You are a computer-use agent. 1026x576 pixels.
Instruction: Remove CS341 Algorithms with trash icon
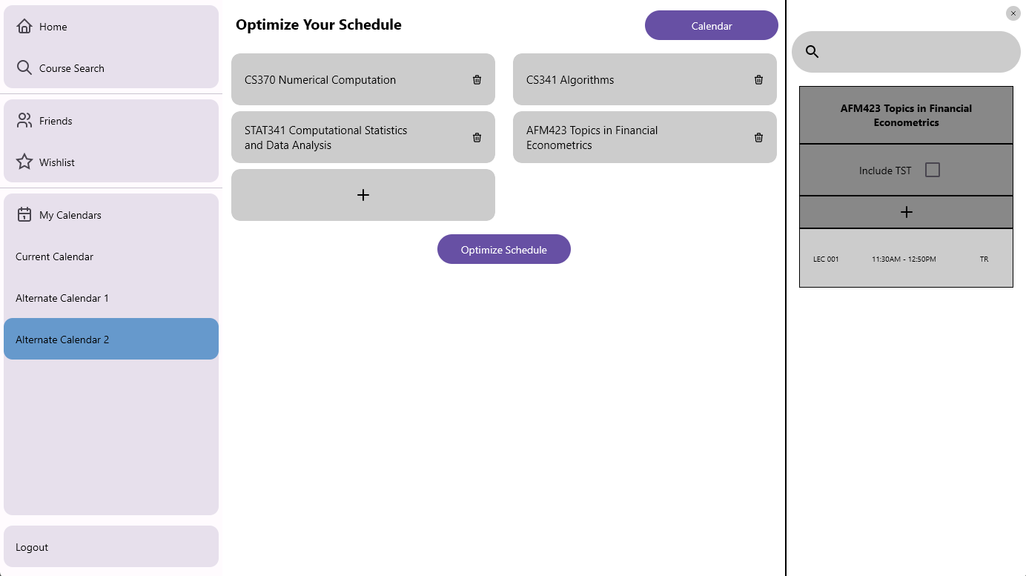(758, 79)
